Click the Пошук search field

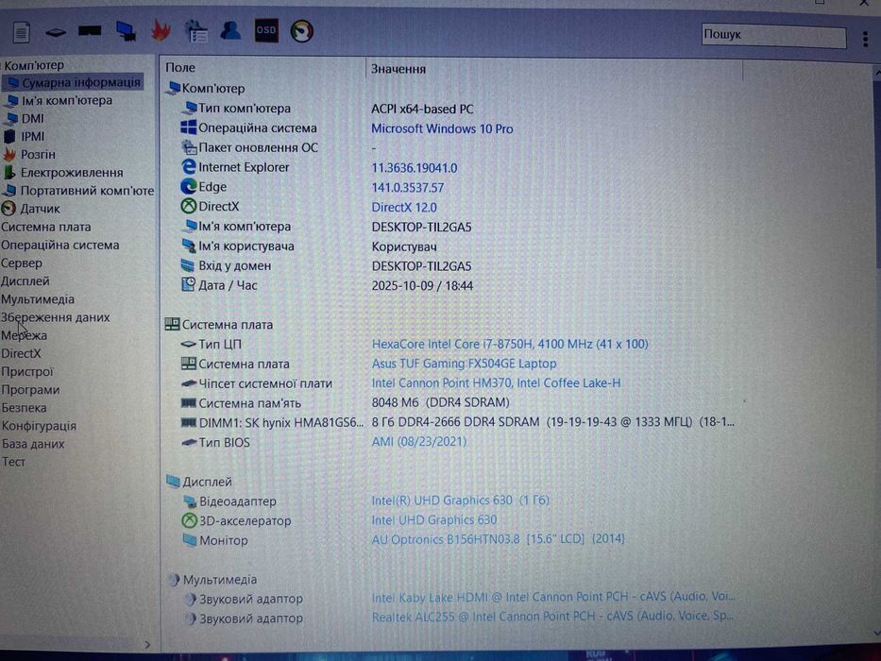click(773, 36)
